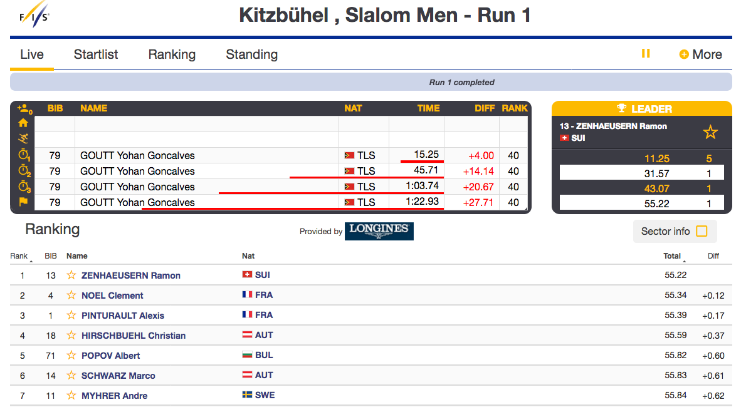The image size is (741, 407).
Task: Click the add-follower person icon
Action: 24,108
